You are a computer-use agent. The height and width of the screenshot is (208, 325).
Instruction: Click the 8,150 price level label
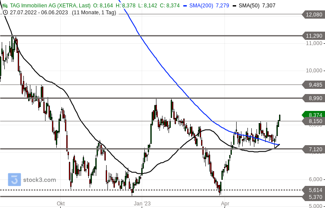tap(313, 121)
